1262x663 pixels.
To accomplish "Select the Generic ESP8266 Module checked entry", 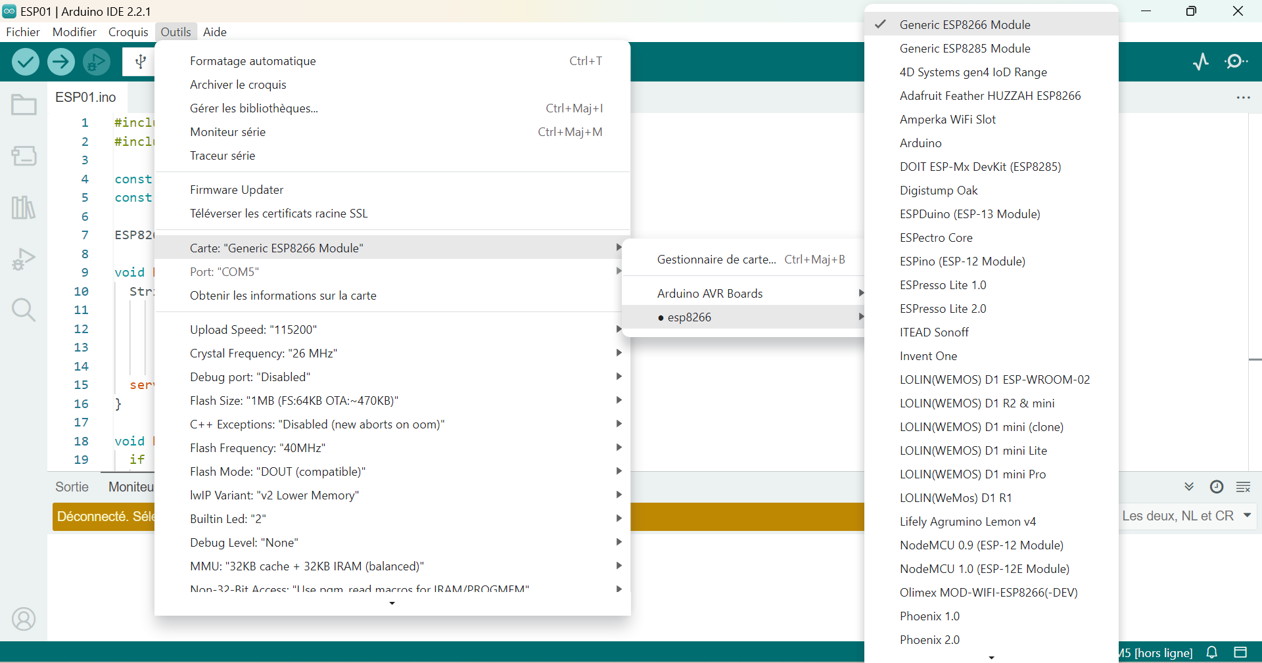I will pyautogui.click(x=991, y=24).
